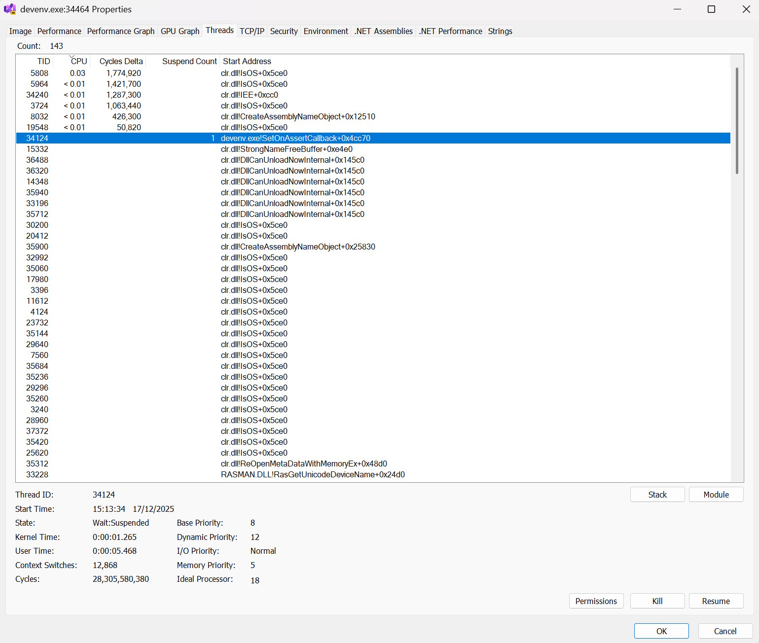Select the TCP/IP tab
Viewport: 759px width, 643px height.
tap(252, 31)
